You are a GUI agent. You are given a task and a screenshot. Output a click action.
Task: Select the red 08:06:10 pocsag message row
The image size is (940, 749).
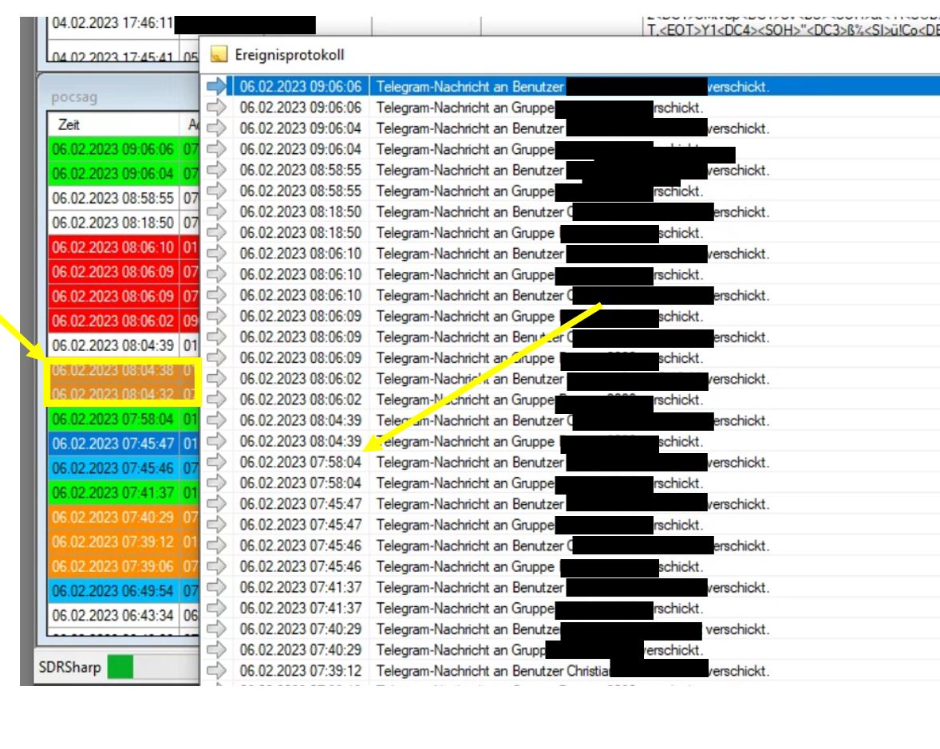(x=113, y=247)
